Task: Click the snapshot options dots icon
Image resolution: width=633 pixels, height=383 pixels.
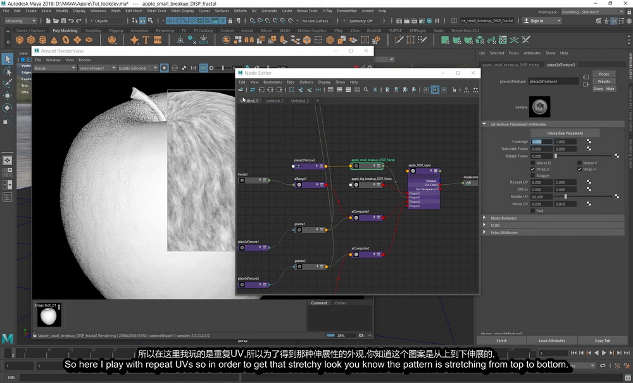Action: [x=59, y=308]
